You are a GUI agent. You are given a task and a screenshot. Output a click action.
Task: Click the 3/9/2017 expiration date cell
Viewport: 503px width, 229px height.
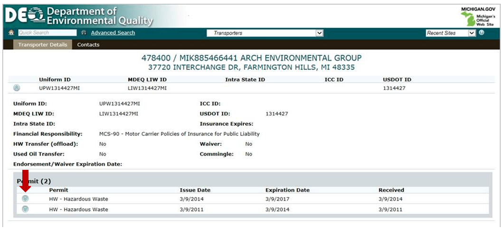277,199
